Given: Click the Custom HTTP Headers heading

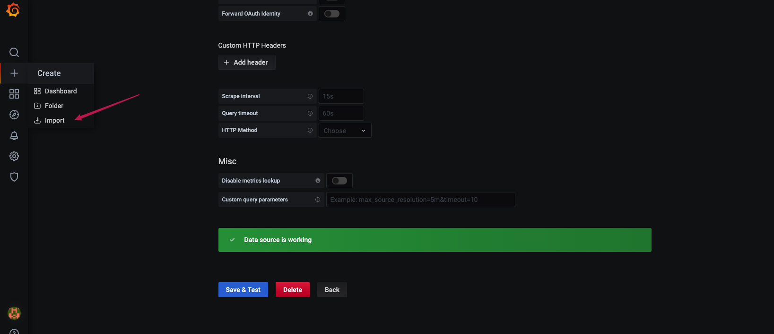Looking at the screenshot, I should pyautogui.click(x=252, y=45).
